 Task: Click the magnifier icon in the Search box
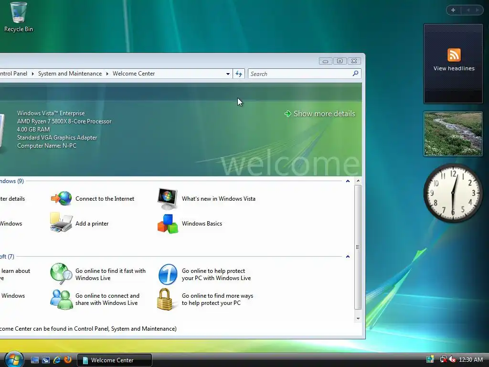click(355, 74)
